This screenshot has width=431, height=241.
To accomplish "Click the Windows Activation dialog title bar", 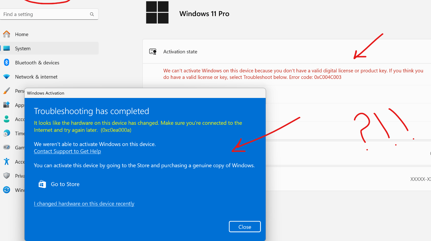I will click(145, 93).
